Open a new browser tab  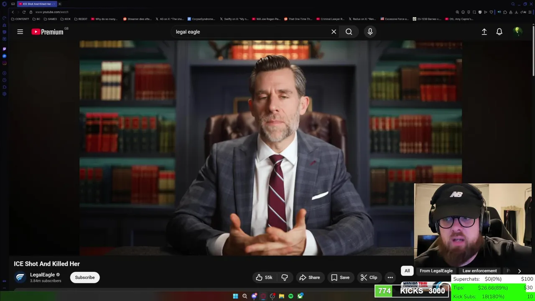click(x=60, y=4)
